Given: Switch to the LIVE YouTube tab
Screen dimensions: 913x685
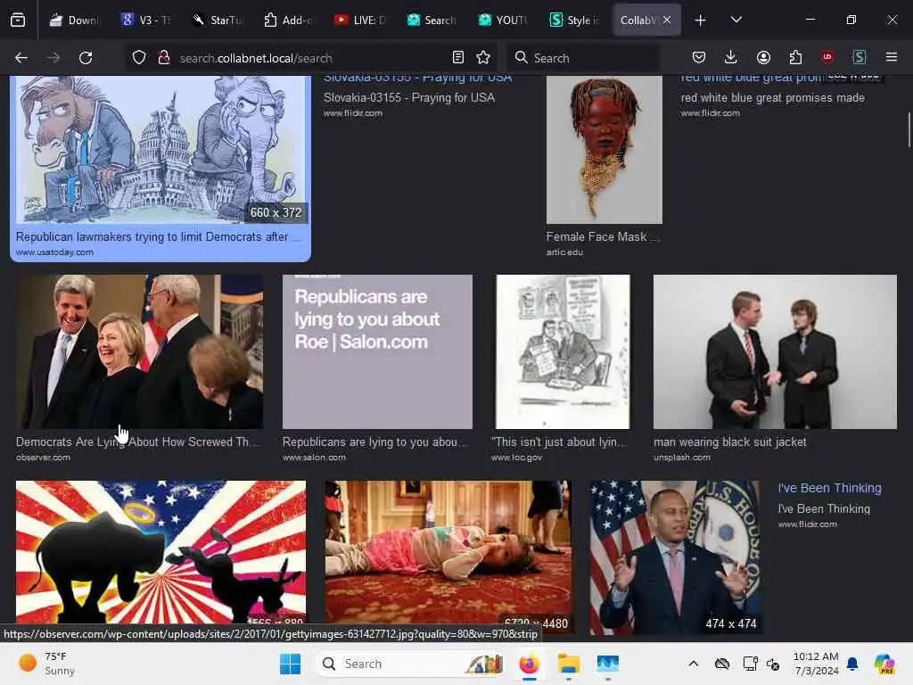Looking at the screenshot, I should coord(360,20).
